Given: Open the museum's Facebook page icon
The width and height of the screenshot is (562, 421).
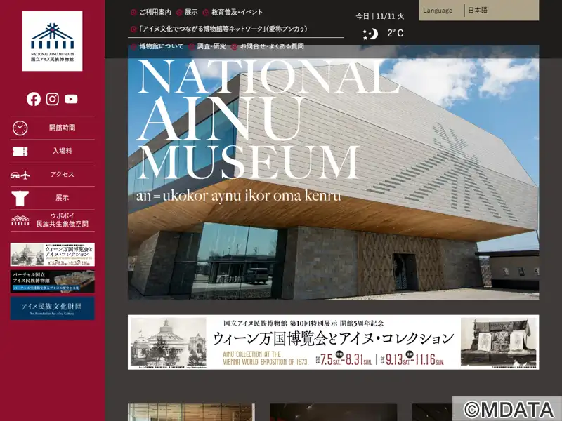Looking at the screenshot, I should click(x=34, y=99).
